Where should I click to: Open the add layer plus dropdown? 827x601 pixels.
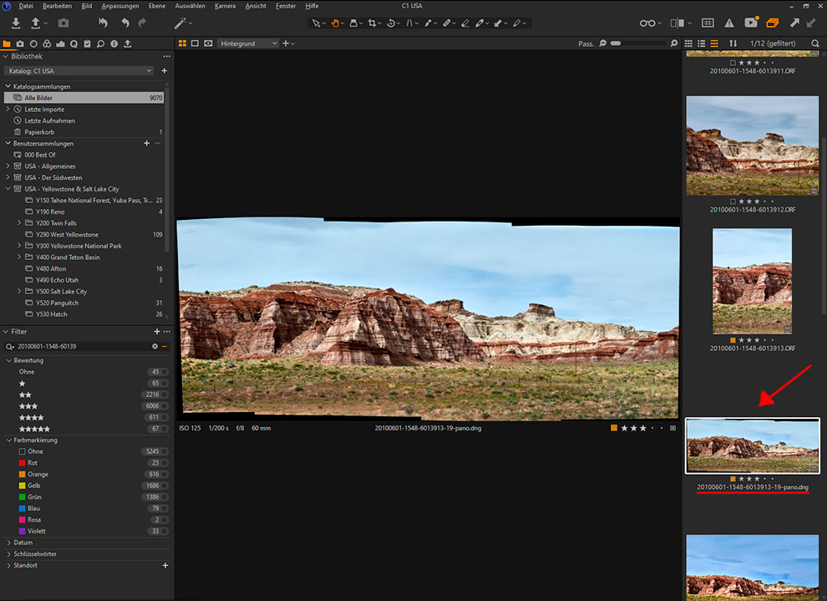288,43
